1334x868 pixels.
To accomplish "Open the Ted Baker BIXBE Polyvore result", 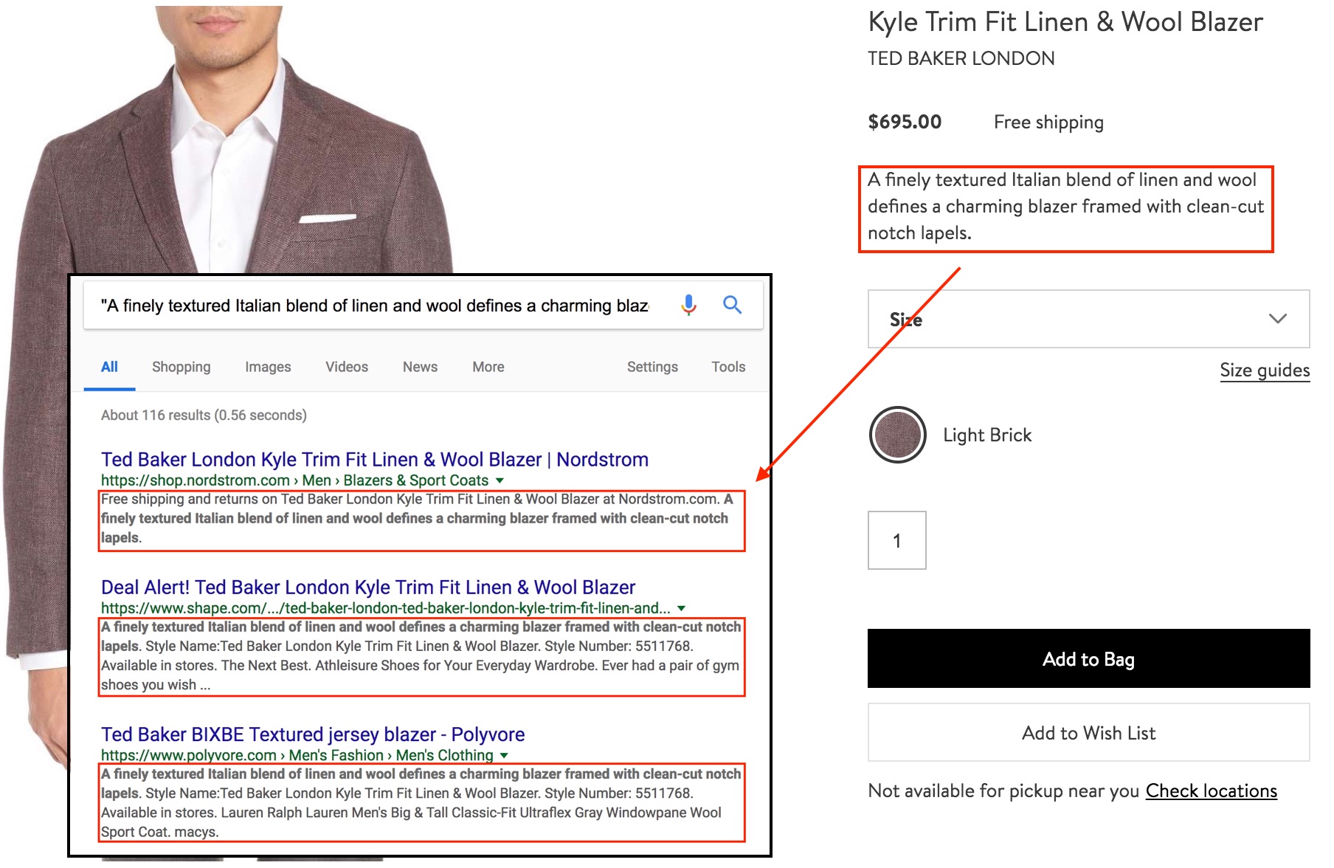I will click(313, 734).
